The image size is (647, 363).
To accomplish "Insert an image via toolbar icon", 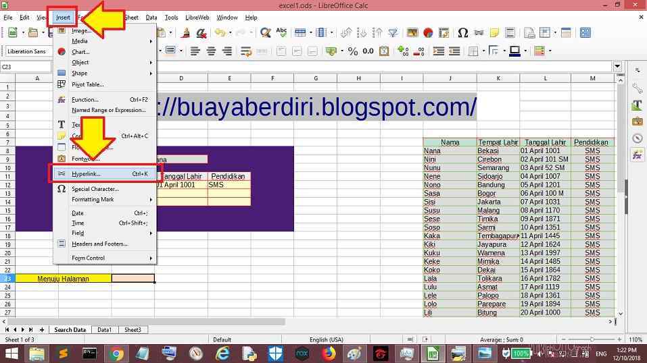I will tap(412, 32).
